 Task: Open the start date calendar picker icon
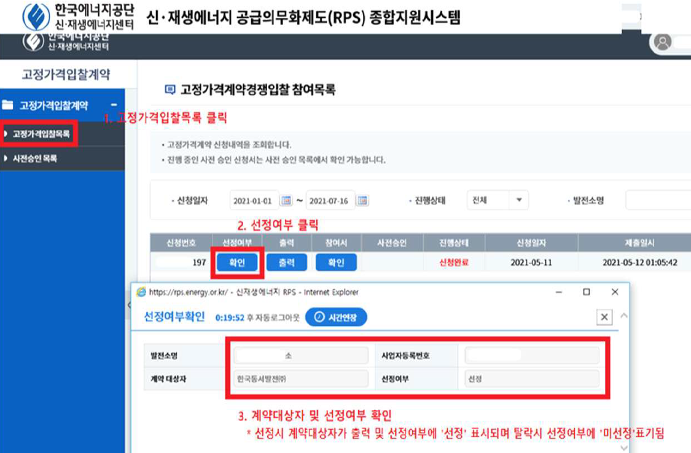286,201
